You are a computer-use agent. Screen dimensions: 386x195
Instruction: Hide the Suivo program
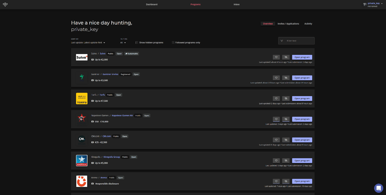(x=286, y=57)
